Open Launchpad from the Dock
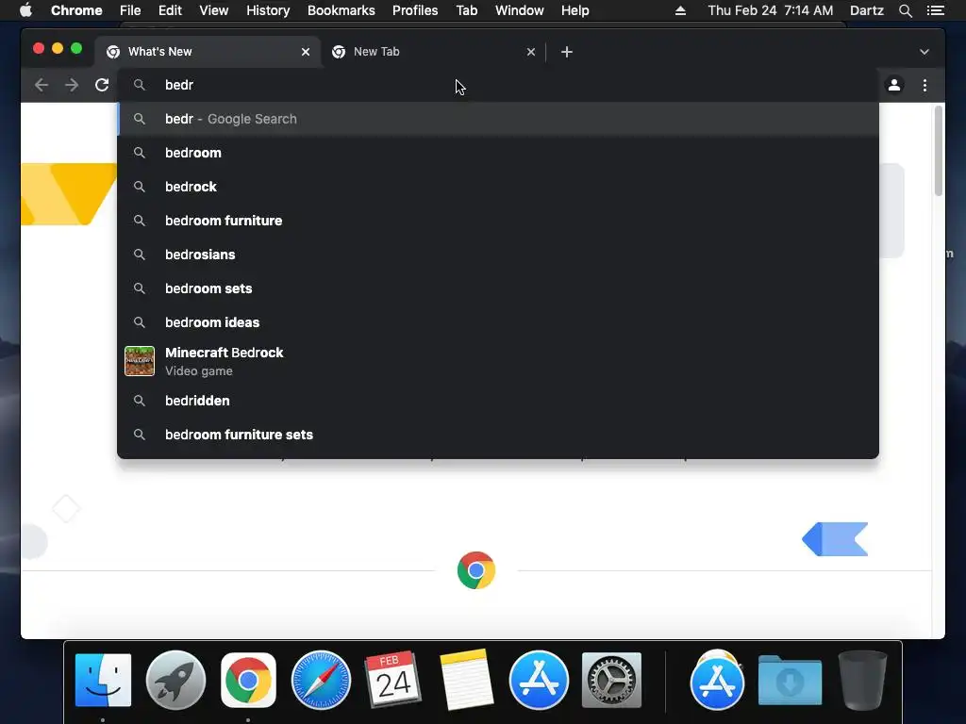The width and height of the screenshot is (966, 724). [x=175, y=681]
